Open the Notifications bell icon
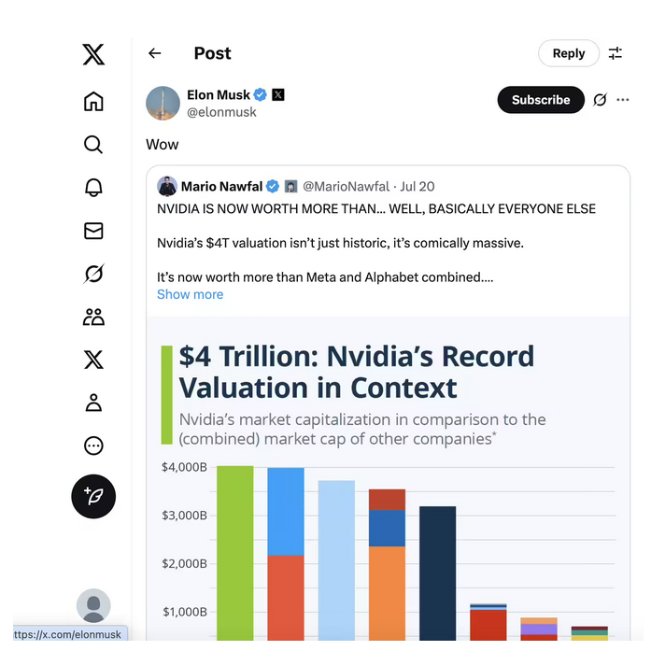This screenshot has width=665, height=665. point(93,187)
